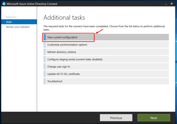Screen dimensions: 177x124
Task: Select the Troubleshoot task
Action: click(106, 81)
